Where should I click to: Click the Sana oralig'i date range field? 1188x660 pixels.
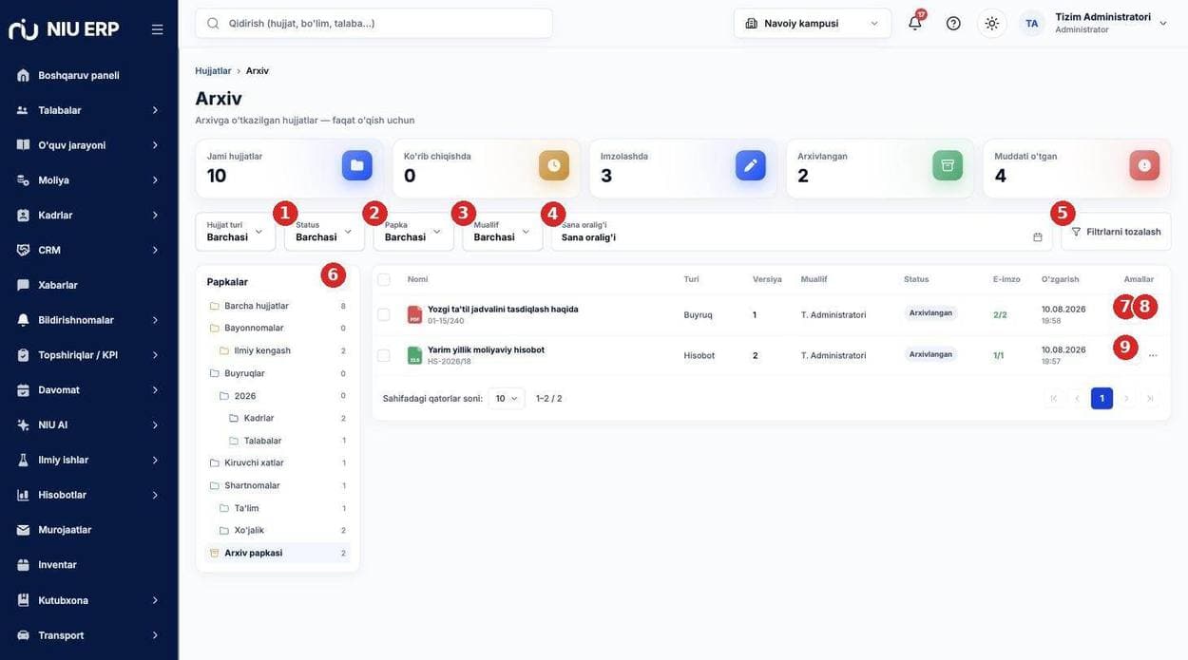(801, 232)
